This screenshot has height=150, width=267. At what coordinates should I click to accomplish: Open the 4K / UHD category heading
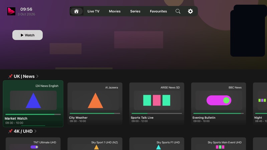[23, 131]
